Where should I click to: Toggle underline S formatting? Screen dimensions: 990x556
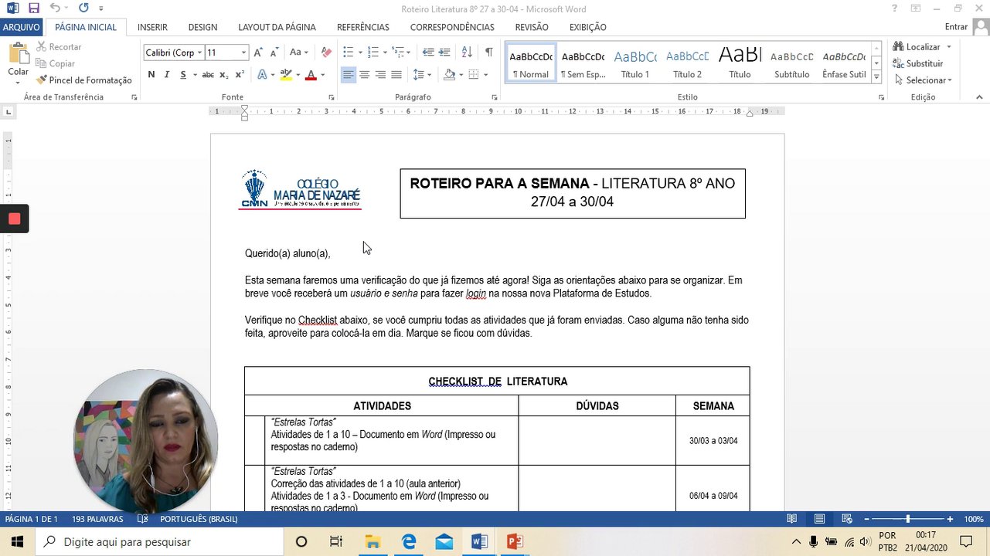[x=183, y=75]
